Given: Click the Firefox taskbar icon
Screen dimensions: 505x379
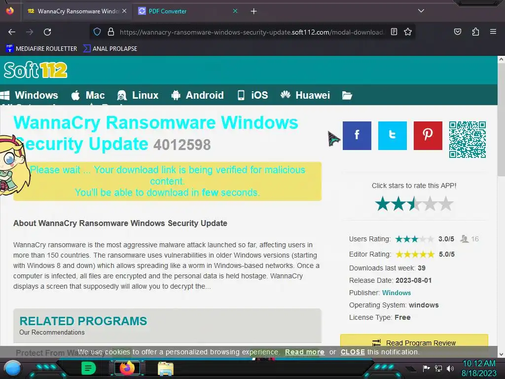Looking at the screenshot, I should pyautogui.click(x=127, y=368).
